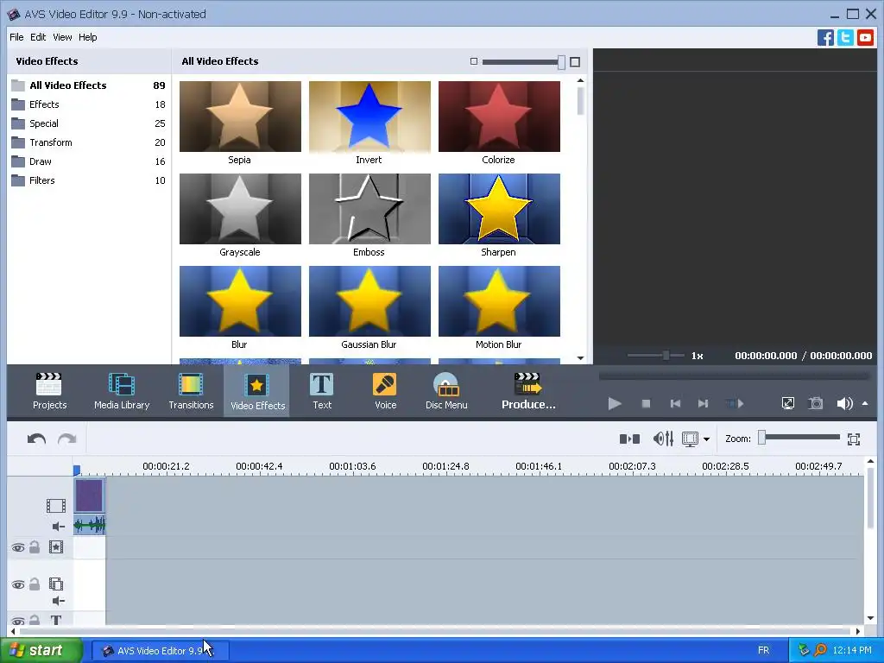Open the Projects section
This screenshot has height=663, width=884.
pos(49,391)
